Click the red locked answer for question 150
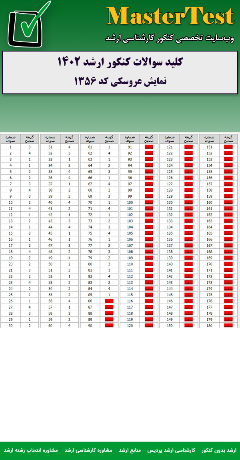The height and width of the screenshot is (460, 240). [188, 326]
